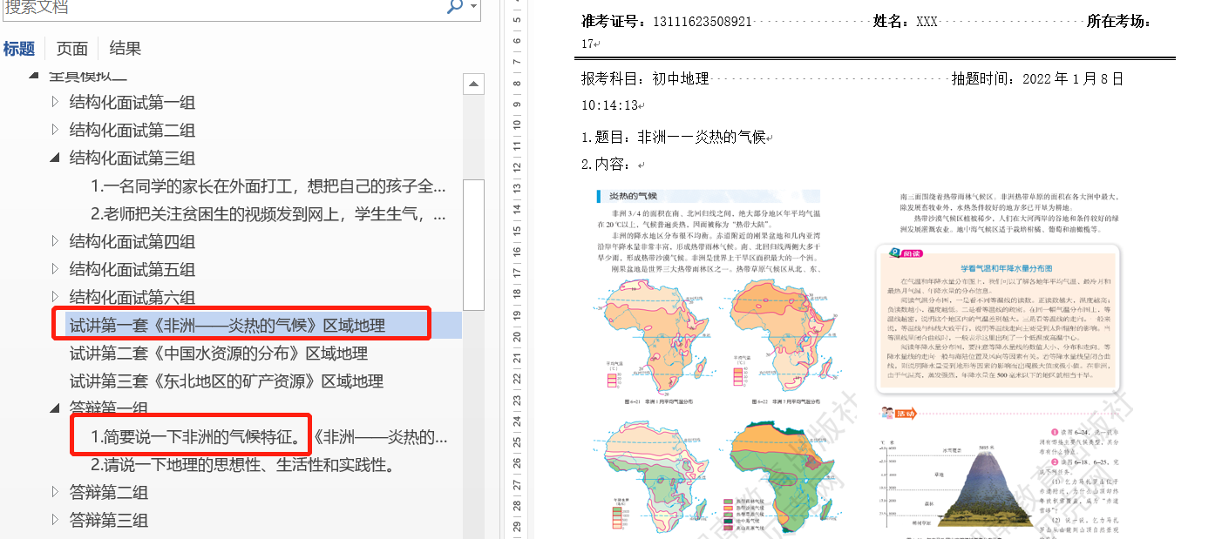Click the magnifier search icon
Screen dimensions: 1222x539
coord(454,7)
